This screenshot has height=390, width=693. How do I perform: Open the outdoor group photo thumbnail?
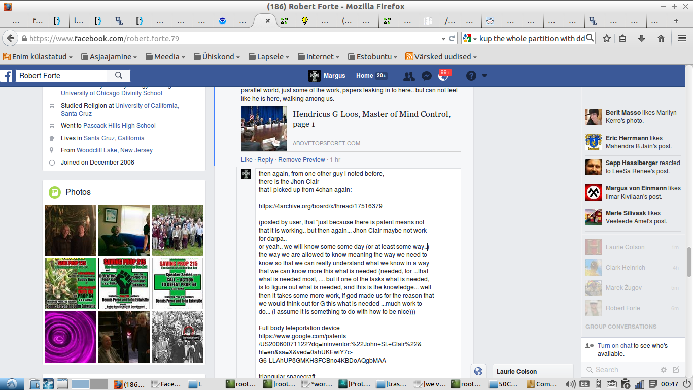point(177,230)
